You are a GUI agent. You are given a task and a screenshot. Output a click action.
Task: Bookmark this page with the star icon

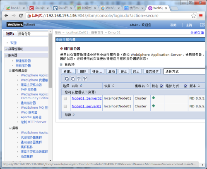coord(193,16)
